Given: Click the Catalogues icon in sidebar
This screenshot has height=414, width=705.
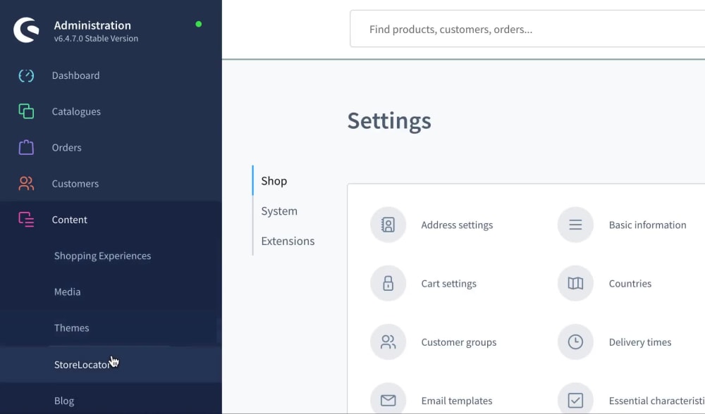Looking at the screenshot, I should [x=26, y=111].
